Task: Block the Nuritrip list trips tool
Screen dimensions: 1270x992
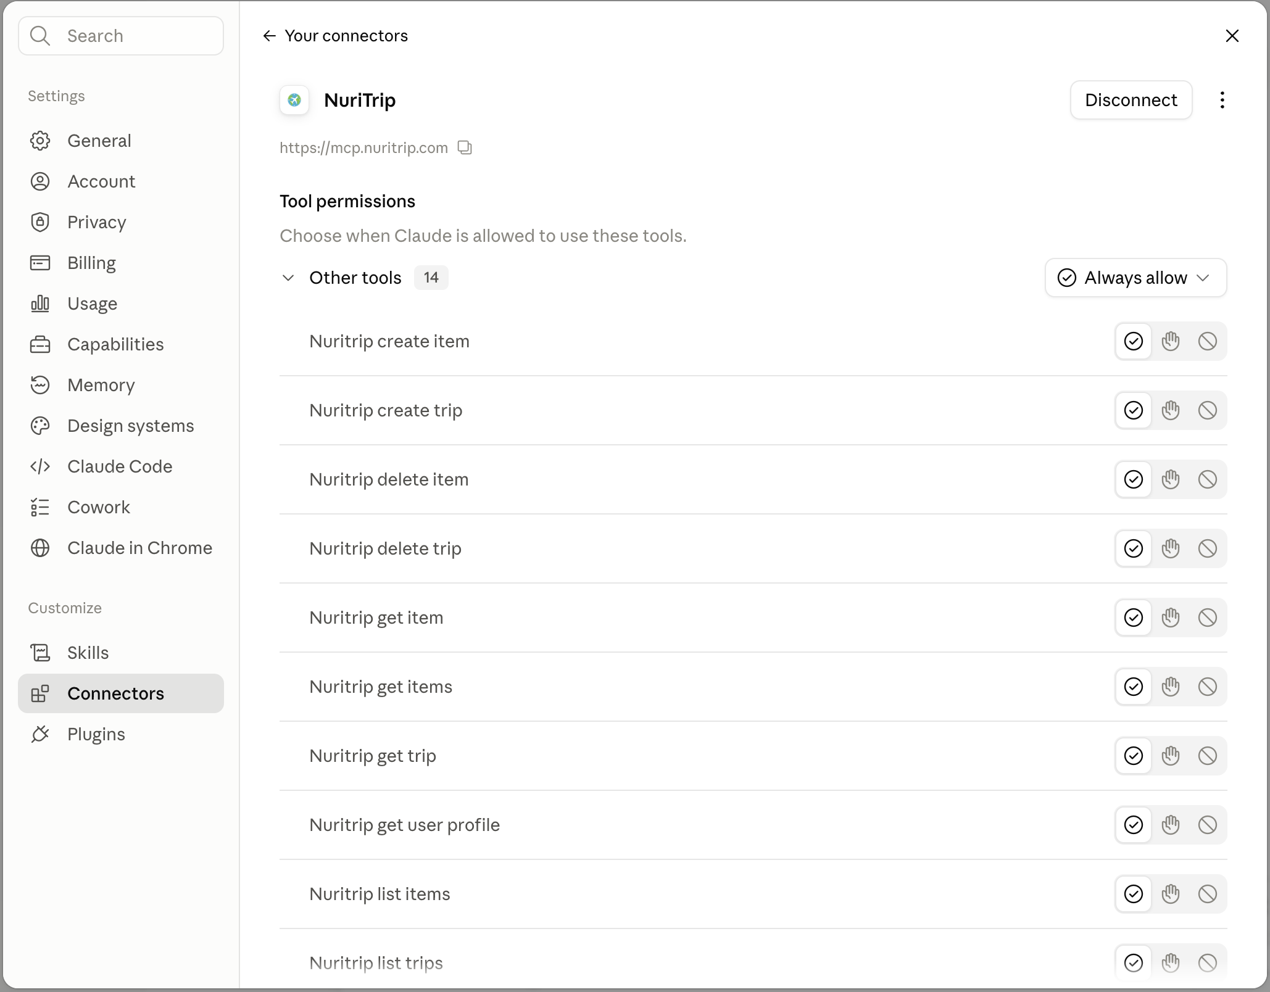Action: click(x=1207, y=963)
